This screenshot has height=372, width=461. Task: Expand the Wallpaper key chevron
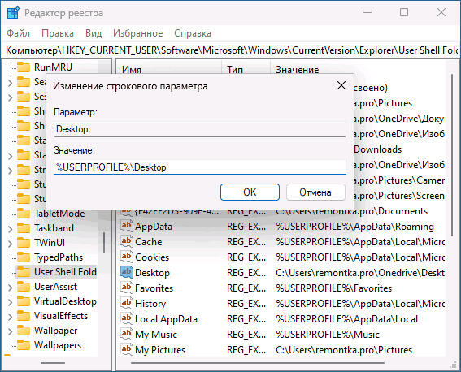pos(10,331)
